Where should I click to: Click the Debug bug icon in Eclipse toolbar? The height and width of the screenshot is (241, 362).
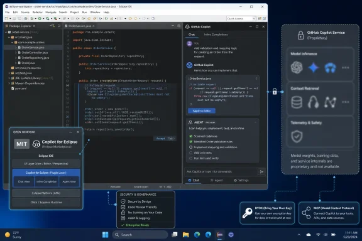tap(32, 18)
